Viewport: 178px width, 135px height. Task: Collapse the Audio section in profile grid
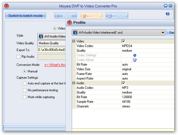[x=74, y=83]
